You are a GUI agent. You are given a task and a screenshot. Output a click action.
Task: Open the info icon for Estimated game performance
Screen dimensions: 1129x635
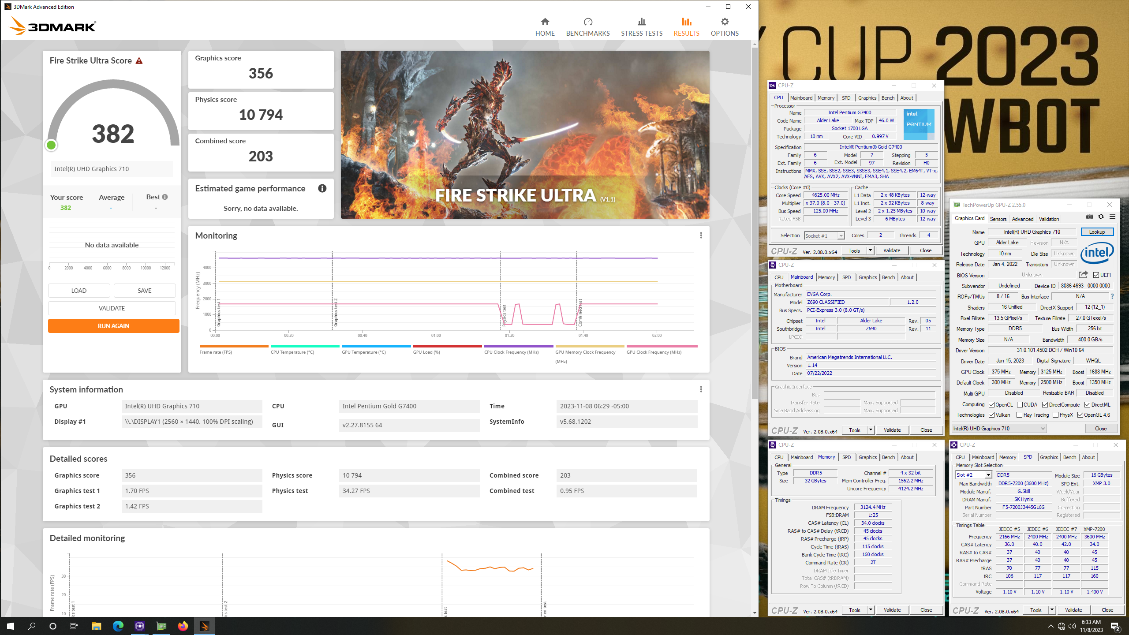click(322, 188)
